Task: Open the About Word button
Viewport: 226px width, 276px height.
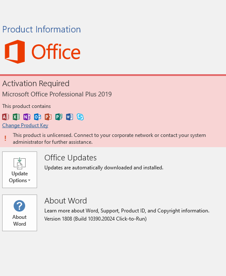Action: [20, 213]
